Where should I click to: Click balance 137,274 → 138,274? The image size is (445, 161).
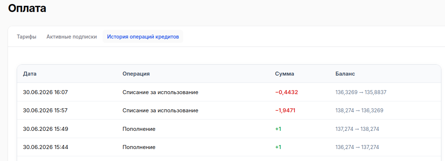[x=357, y=129]
